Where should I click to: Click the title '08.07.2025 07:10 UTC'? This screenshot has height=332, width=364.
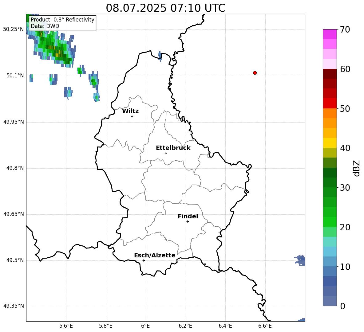point(165,8)
